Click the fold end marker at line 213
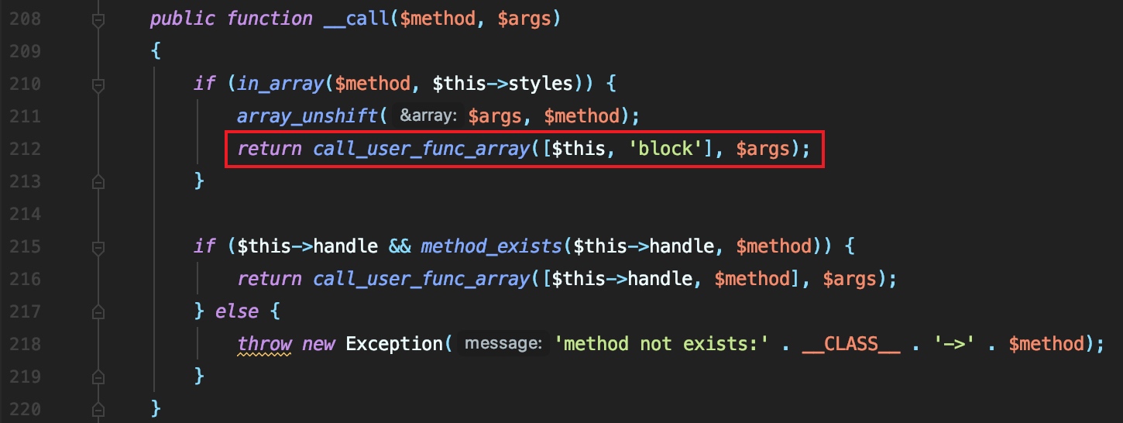1123x423 pixels. tap(98, 181)
